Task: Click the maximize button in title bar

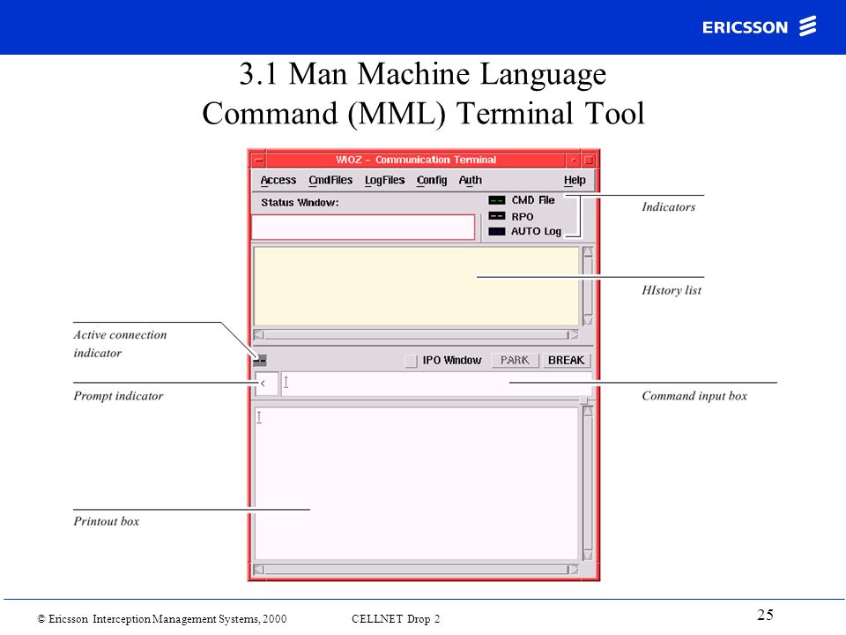Action: pyautogui.click(x=589, y=160)
